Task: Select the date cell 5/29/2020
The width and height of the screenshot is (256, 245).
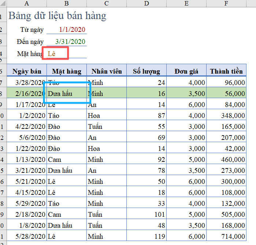Action: pyautogui.click(x=27, y=203)
